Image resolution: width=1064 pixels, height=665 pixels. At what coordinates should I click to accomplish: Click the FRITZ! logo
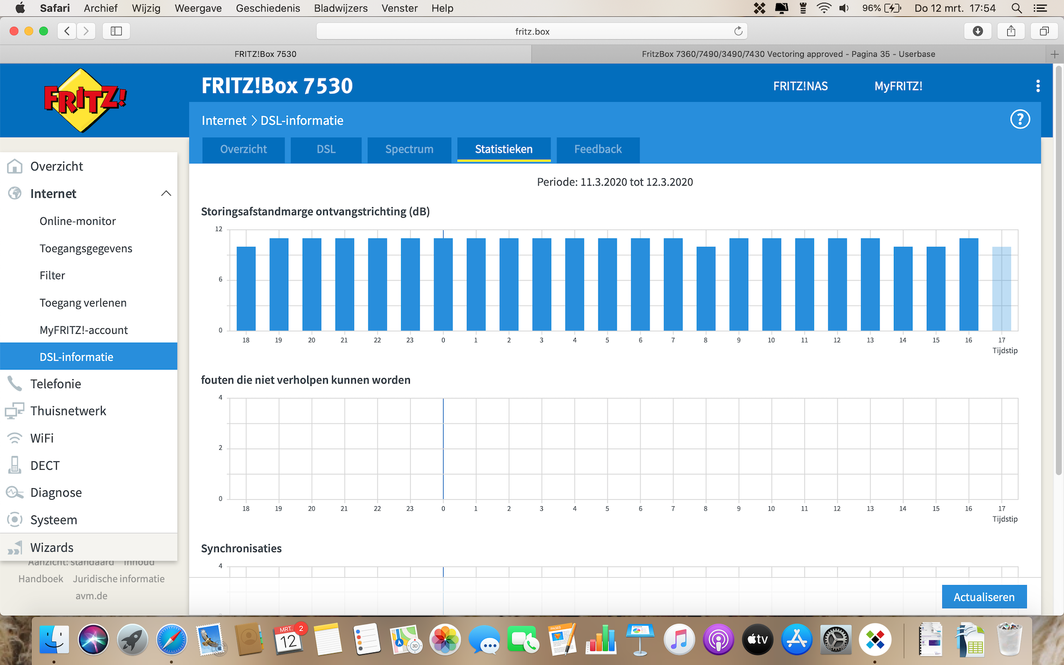[84, 100]
